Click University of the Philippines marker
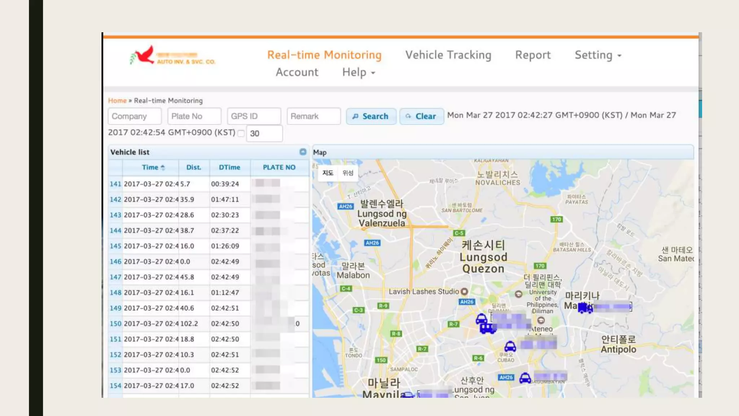 pos(519,294)
